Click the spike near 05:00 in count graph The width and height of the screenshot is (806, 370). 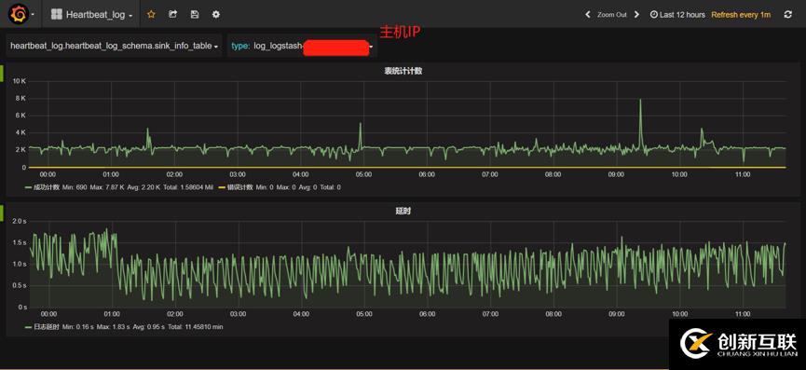pos(361,124)
